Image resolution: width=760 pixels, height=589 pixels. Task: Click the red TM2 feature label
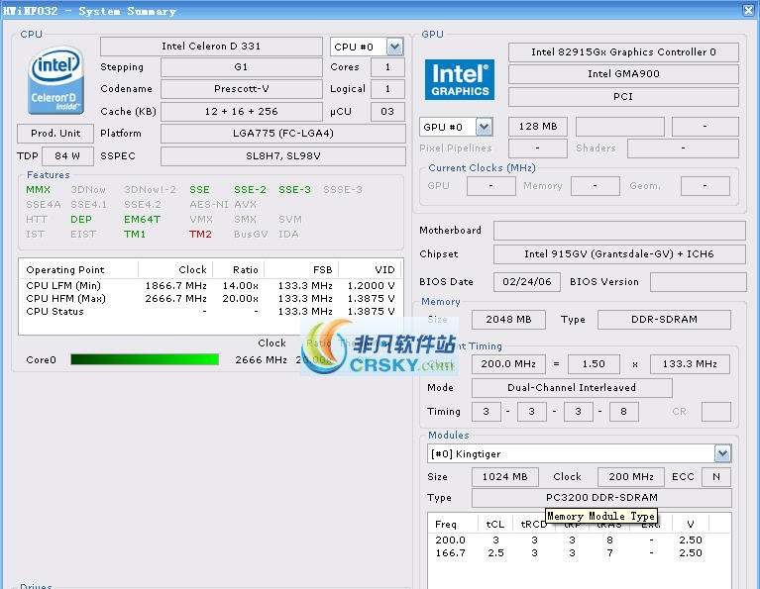pos(200,234)
